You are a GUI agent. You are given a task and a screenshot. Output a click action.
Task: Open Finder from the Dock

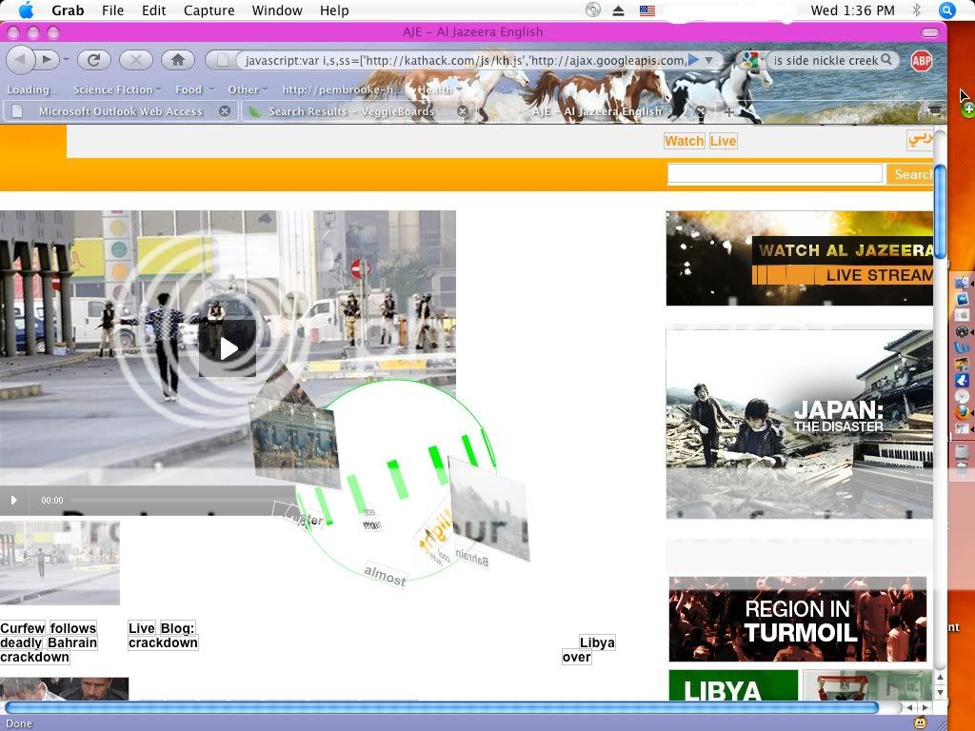(x=962, y=284)
